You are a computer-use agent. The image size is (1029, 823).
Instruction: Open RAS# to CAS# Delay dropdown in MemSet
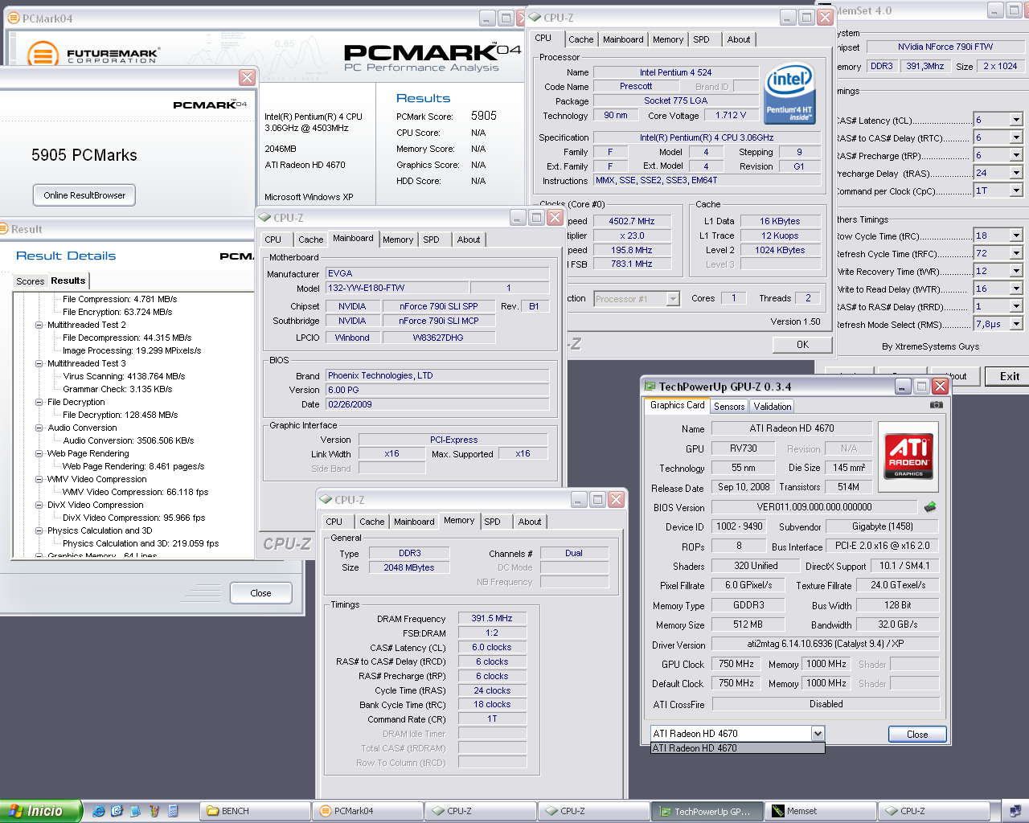(1016, 137)
